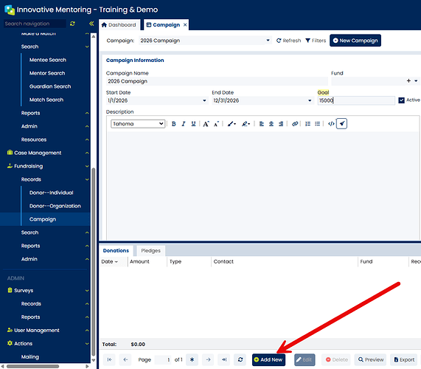The image size is (421, 369).
Task: Select the Donations tab
Action: point(116,250)
